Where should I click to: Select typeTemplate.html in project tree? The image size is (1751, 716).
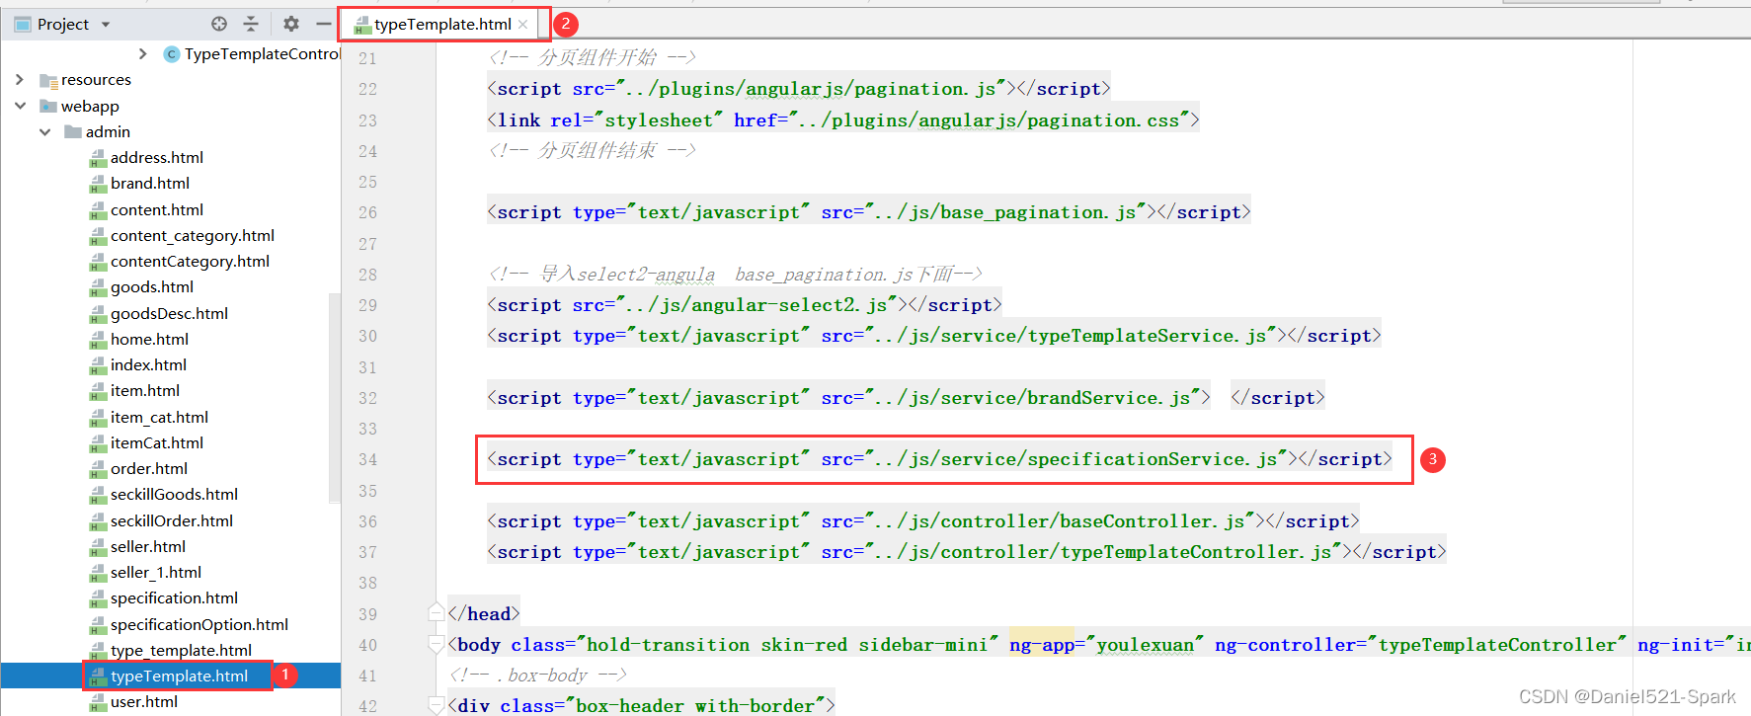(x=179, y=676)
